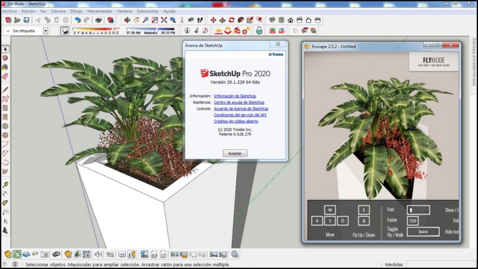Click the Enscape screenshot export icon
Viewport: 478px width, 269px height.
[144, 254]
